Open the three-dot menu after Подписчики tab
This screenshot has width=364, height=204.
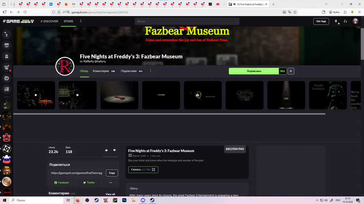point(150,71)
